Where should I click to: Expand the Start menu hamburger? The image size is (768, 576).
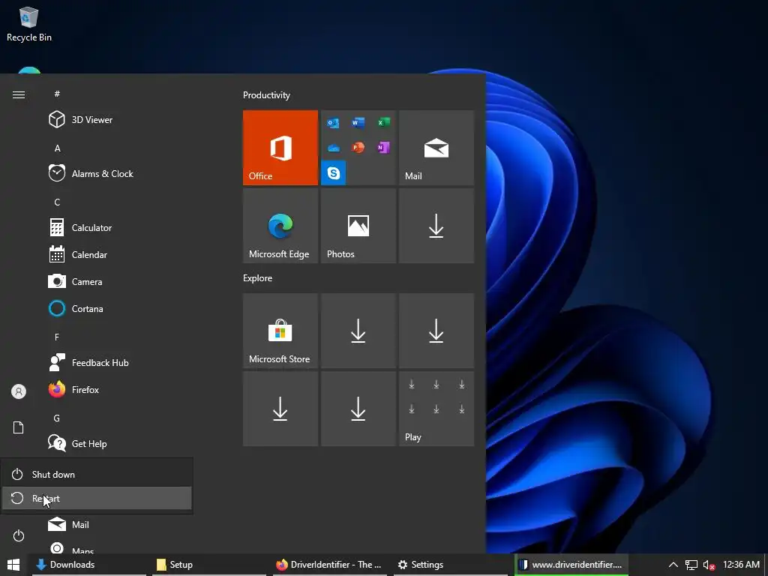coord(19,94)
